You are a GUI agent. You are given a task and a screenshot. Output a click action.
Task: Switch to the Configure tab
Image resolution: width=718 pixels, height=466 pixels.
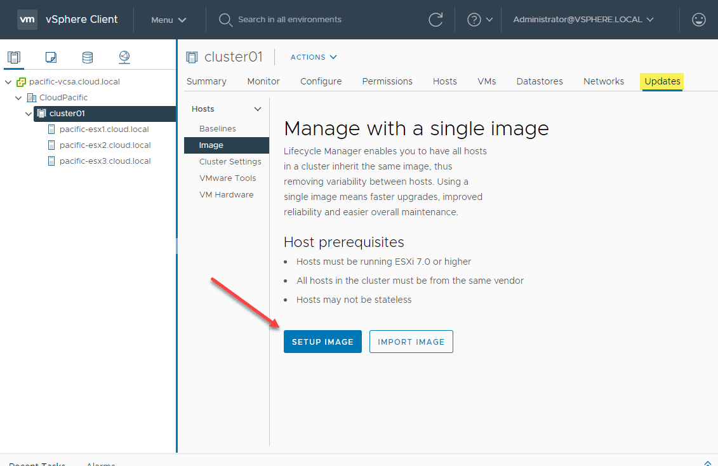pyautogui.click(x=321, y=81)
